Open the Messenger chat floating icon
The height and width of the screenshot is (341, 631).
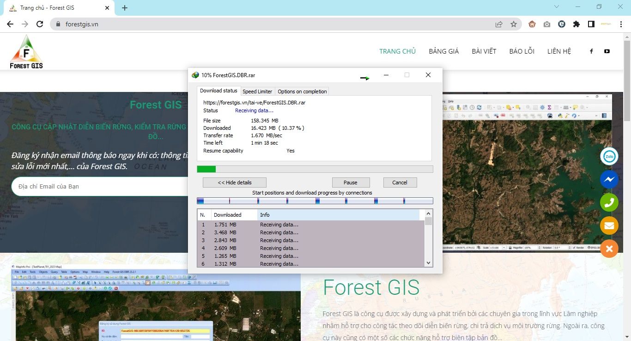tap(609, 179)
